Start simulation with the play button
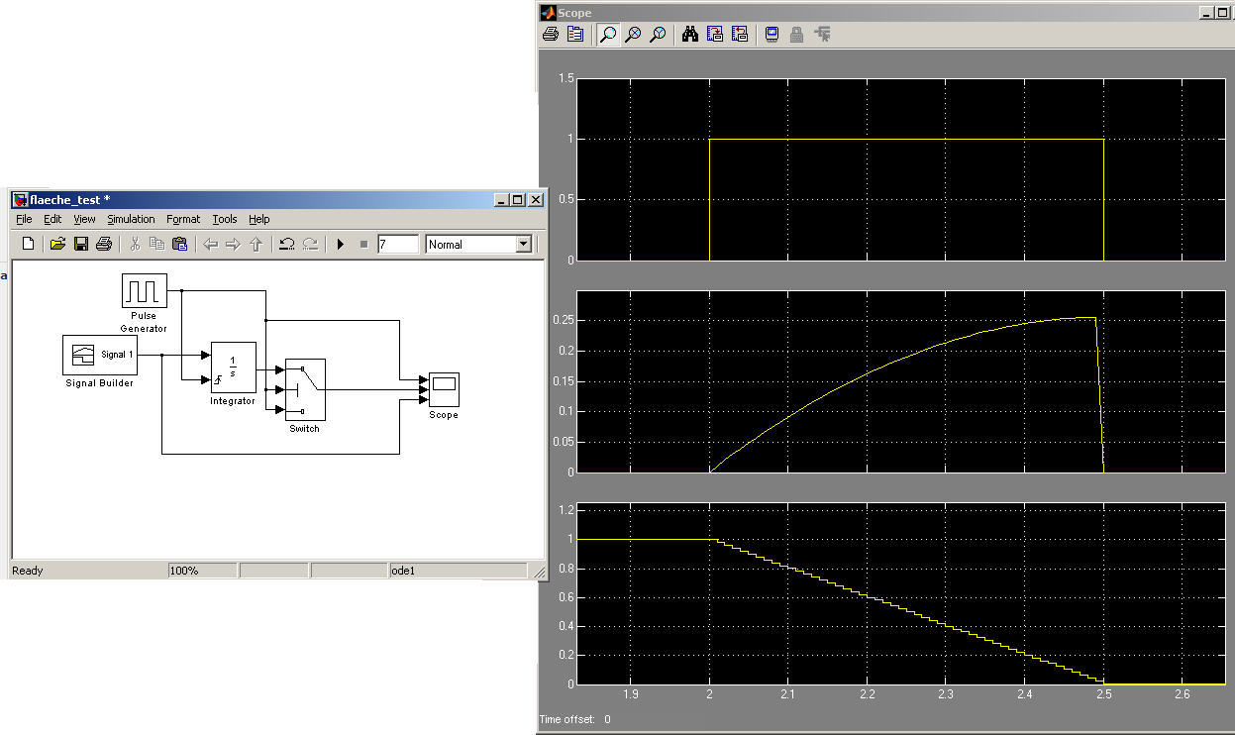This screenshot has width=1235, height=735. 340,244
